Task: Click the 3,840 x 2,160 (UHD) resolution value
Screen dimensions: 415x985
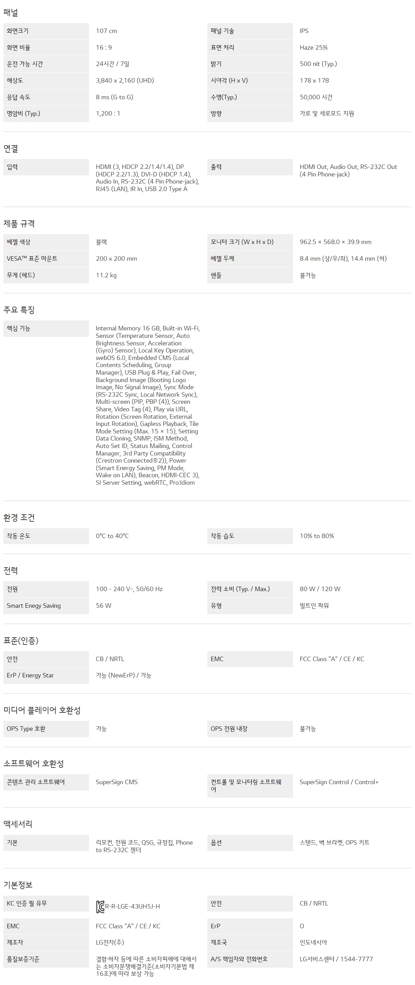Action: point(125,80)
